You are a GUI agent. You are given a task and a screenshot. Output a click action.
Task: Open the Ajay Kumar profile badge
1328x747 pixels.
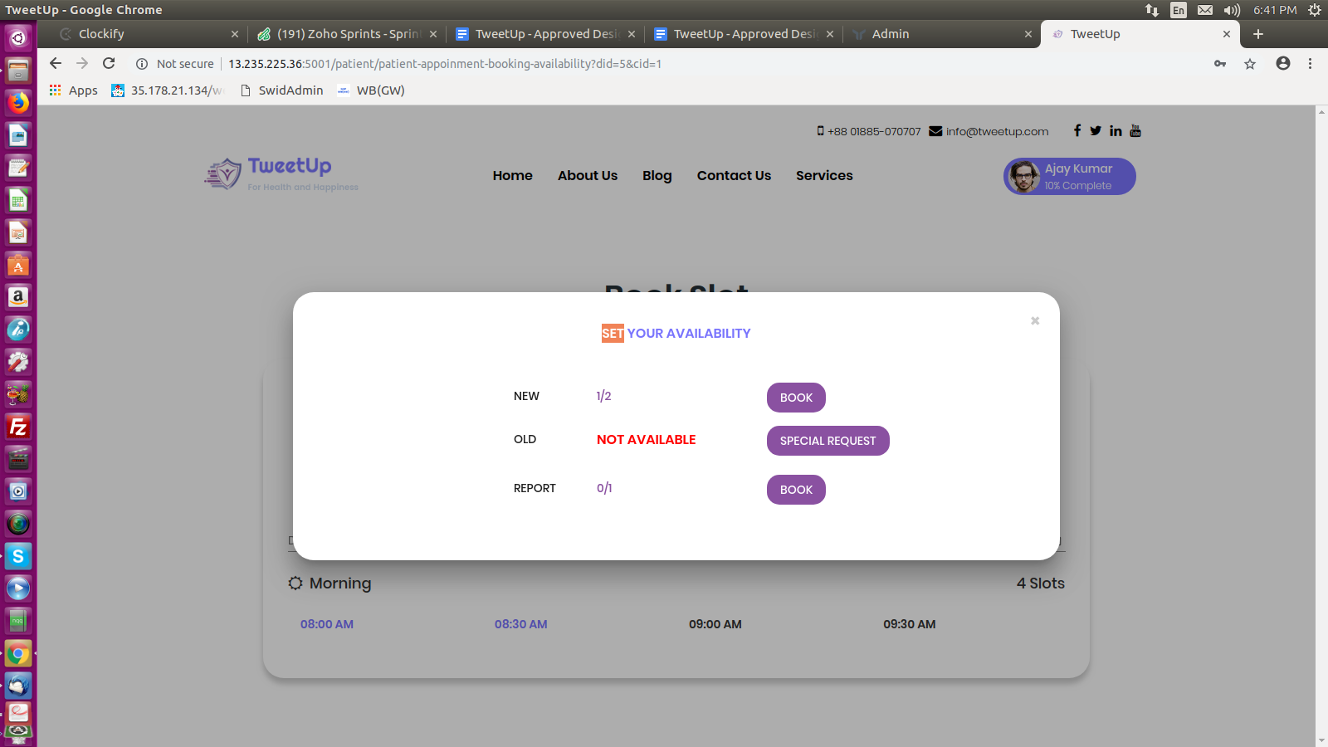click(1070, 176)
